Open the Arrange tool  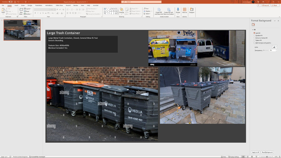(x=121, y=11)
